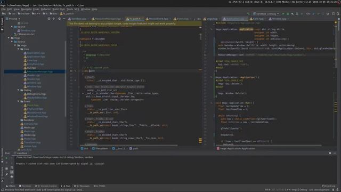Viewport: 341px width, 192px height.
Task: Open the Messages tool window
Action: coord(82,186)
